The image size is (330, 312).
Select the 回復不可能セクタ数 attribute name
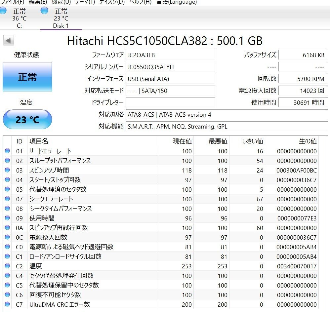tap(55, 295)
